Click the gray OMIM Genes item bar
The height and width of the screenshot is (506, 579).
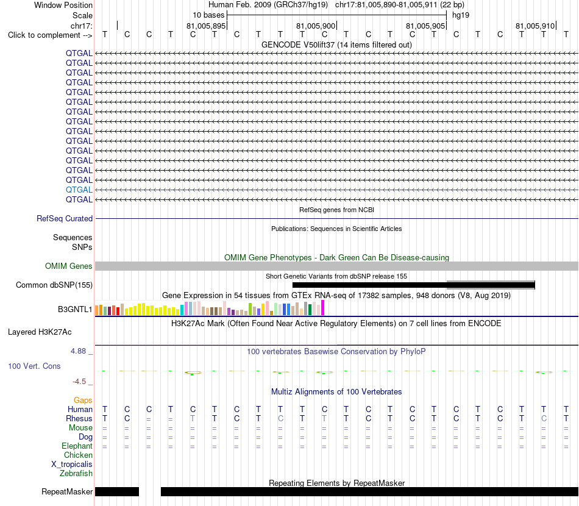point(336,266)
